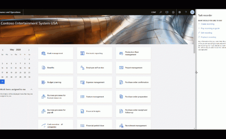This screenshot has height=139, width=226.
Task: Open the Financial insights tile
Action: (95, 111)
